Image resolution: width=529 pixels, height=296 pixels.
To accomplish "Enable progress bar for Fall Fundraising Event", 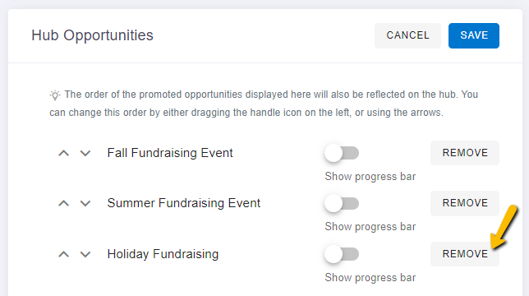I will [342, 153].
